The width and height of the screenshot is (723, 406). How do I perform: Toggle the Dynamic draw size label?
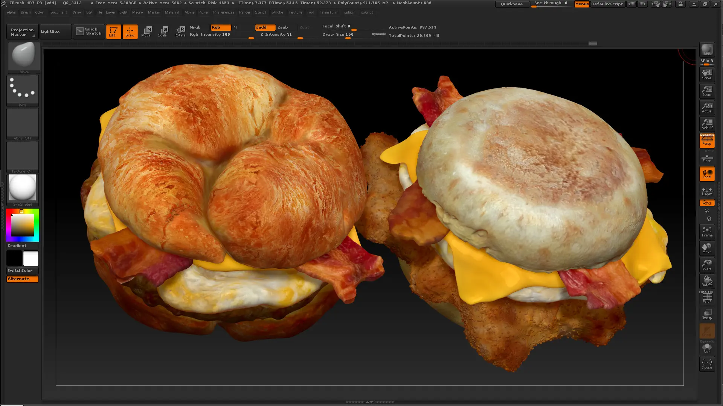tap(378, 34)
